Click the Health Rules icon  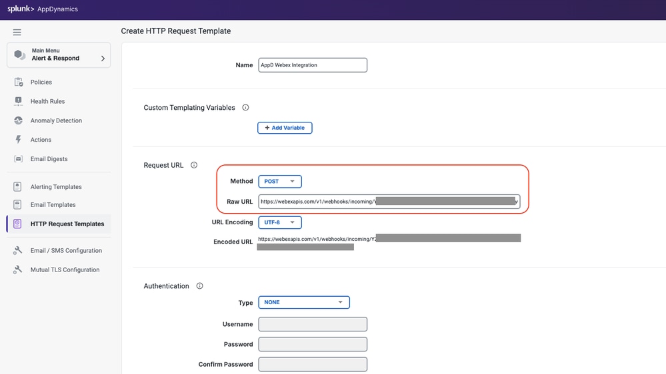tap(18, 101)
